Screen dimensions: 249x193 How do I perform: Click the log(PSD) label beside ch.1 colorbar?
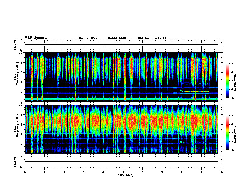point(235,82)
